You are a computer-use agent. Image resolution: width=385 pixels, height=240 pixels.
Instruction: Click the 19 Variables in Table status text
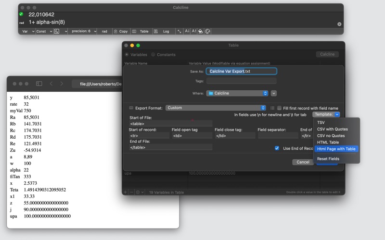point(166,192)
